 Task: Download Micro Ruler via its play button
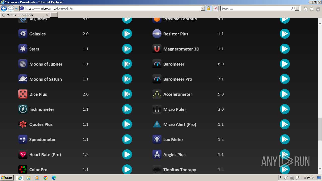point(285,109)
